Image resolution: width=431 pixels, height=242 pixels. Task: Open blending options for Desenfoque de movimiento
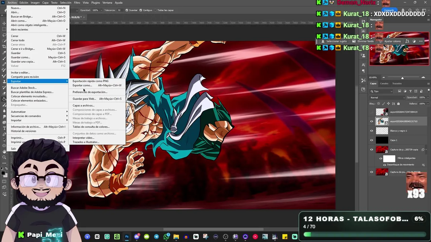423,165
